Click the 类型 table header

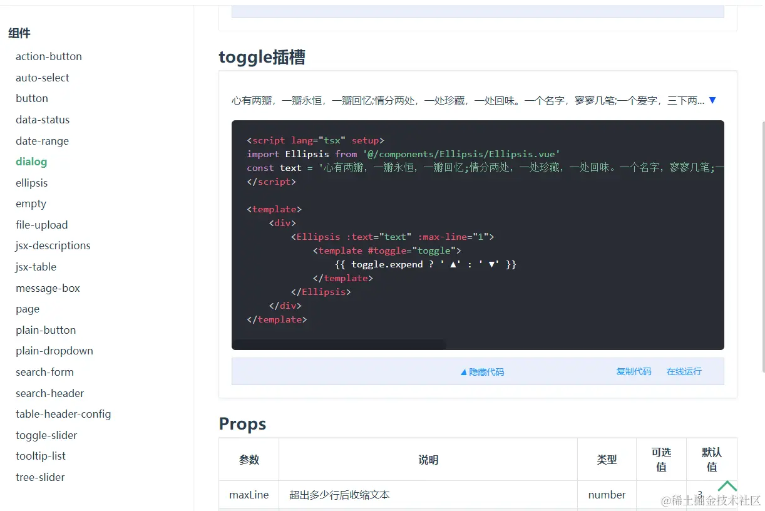point(607,460)
